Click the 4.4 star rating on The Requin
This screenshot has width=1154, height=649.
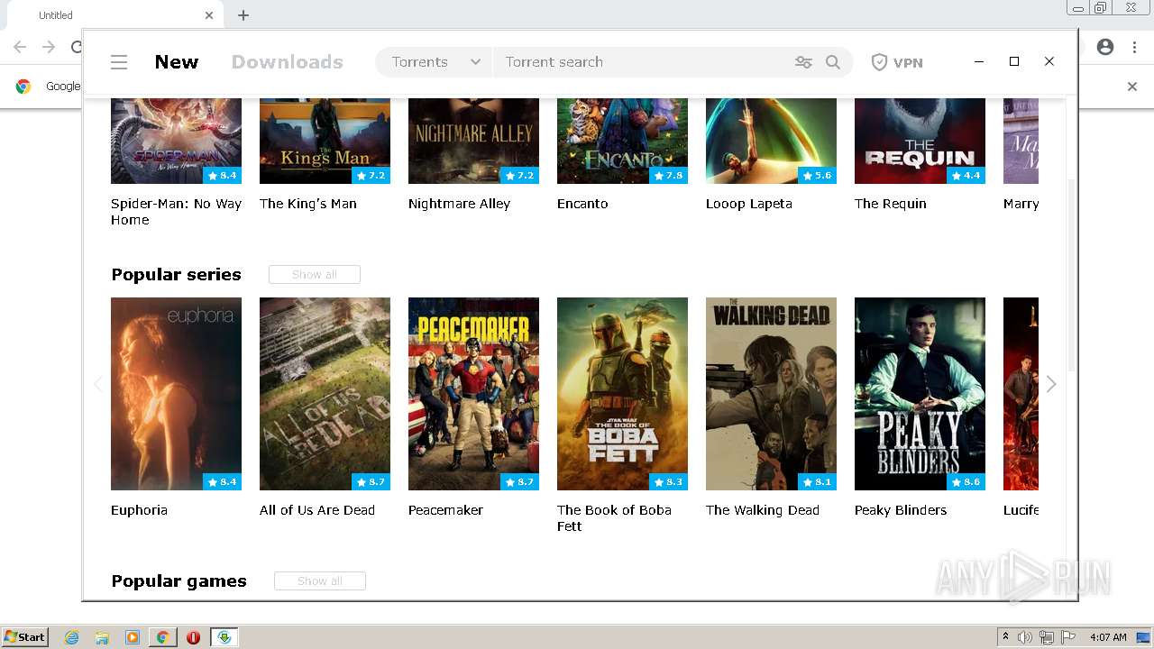coord(966,176)
